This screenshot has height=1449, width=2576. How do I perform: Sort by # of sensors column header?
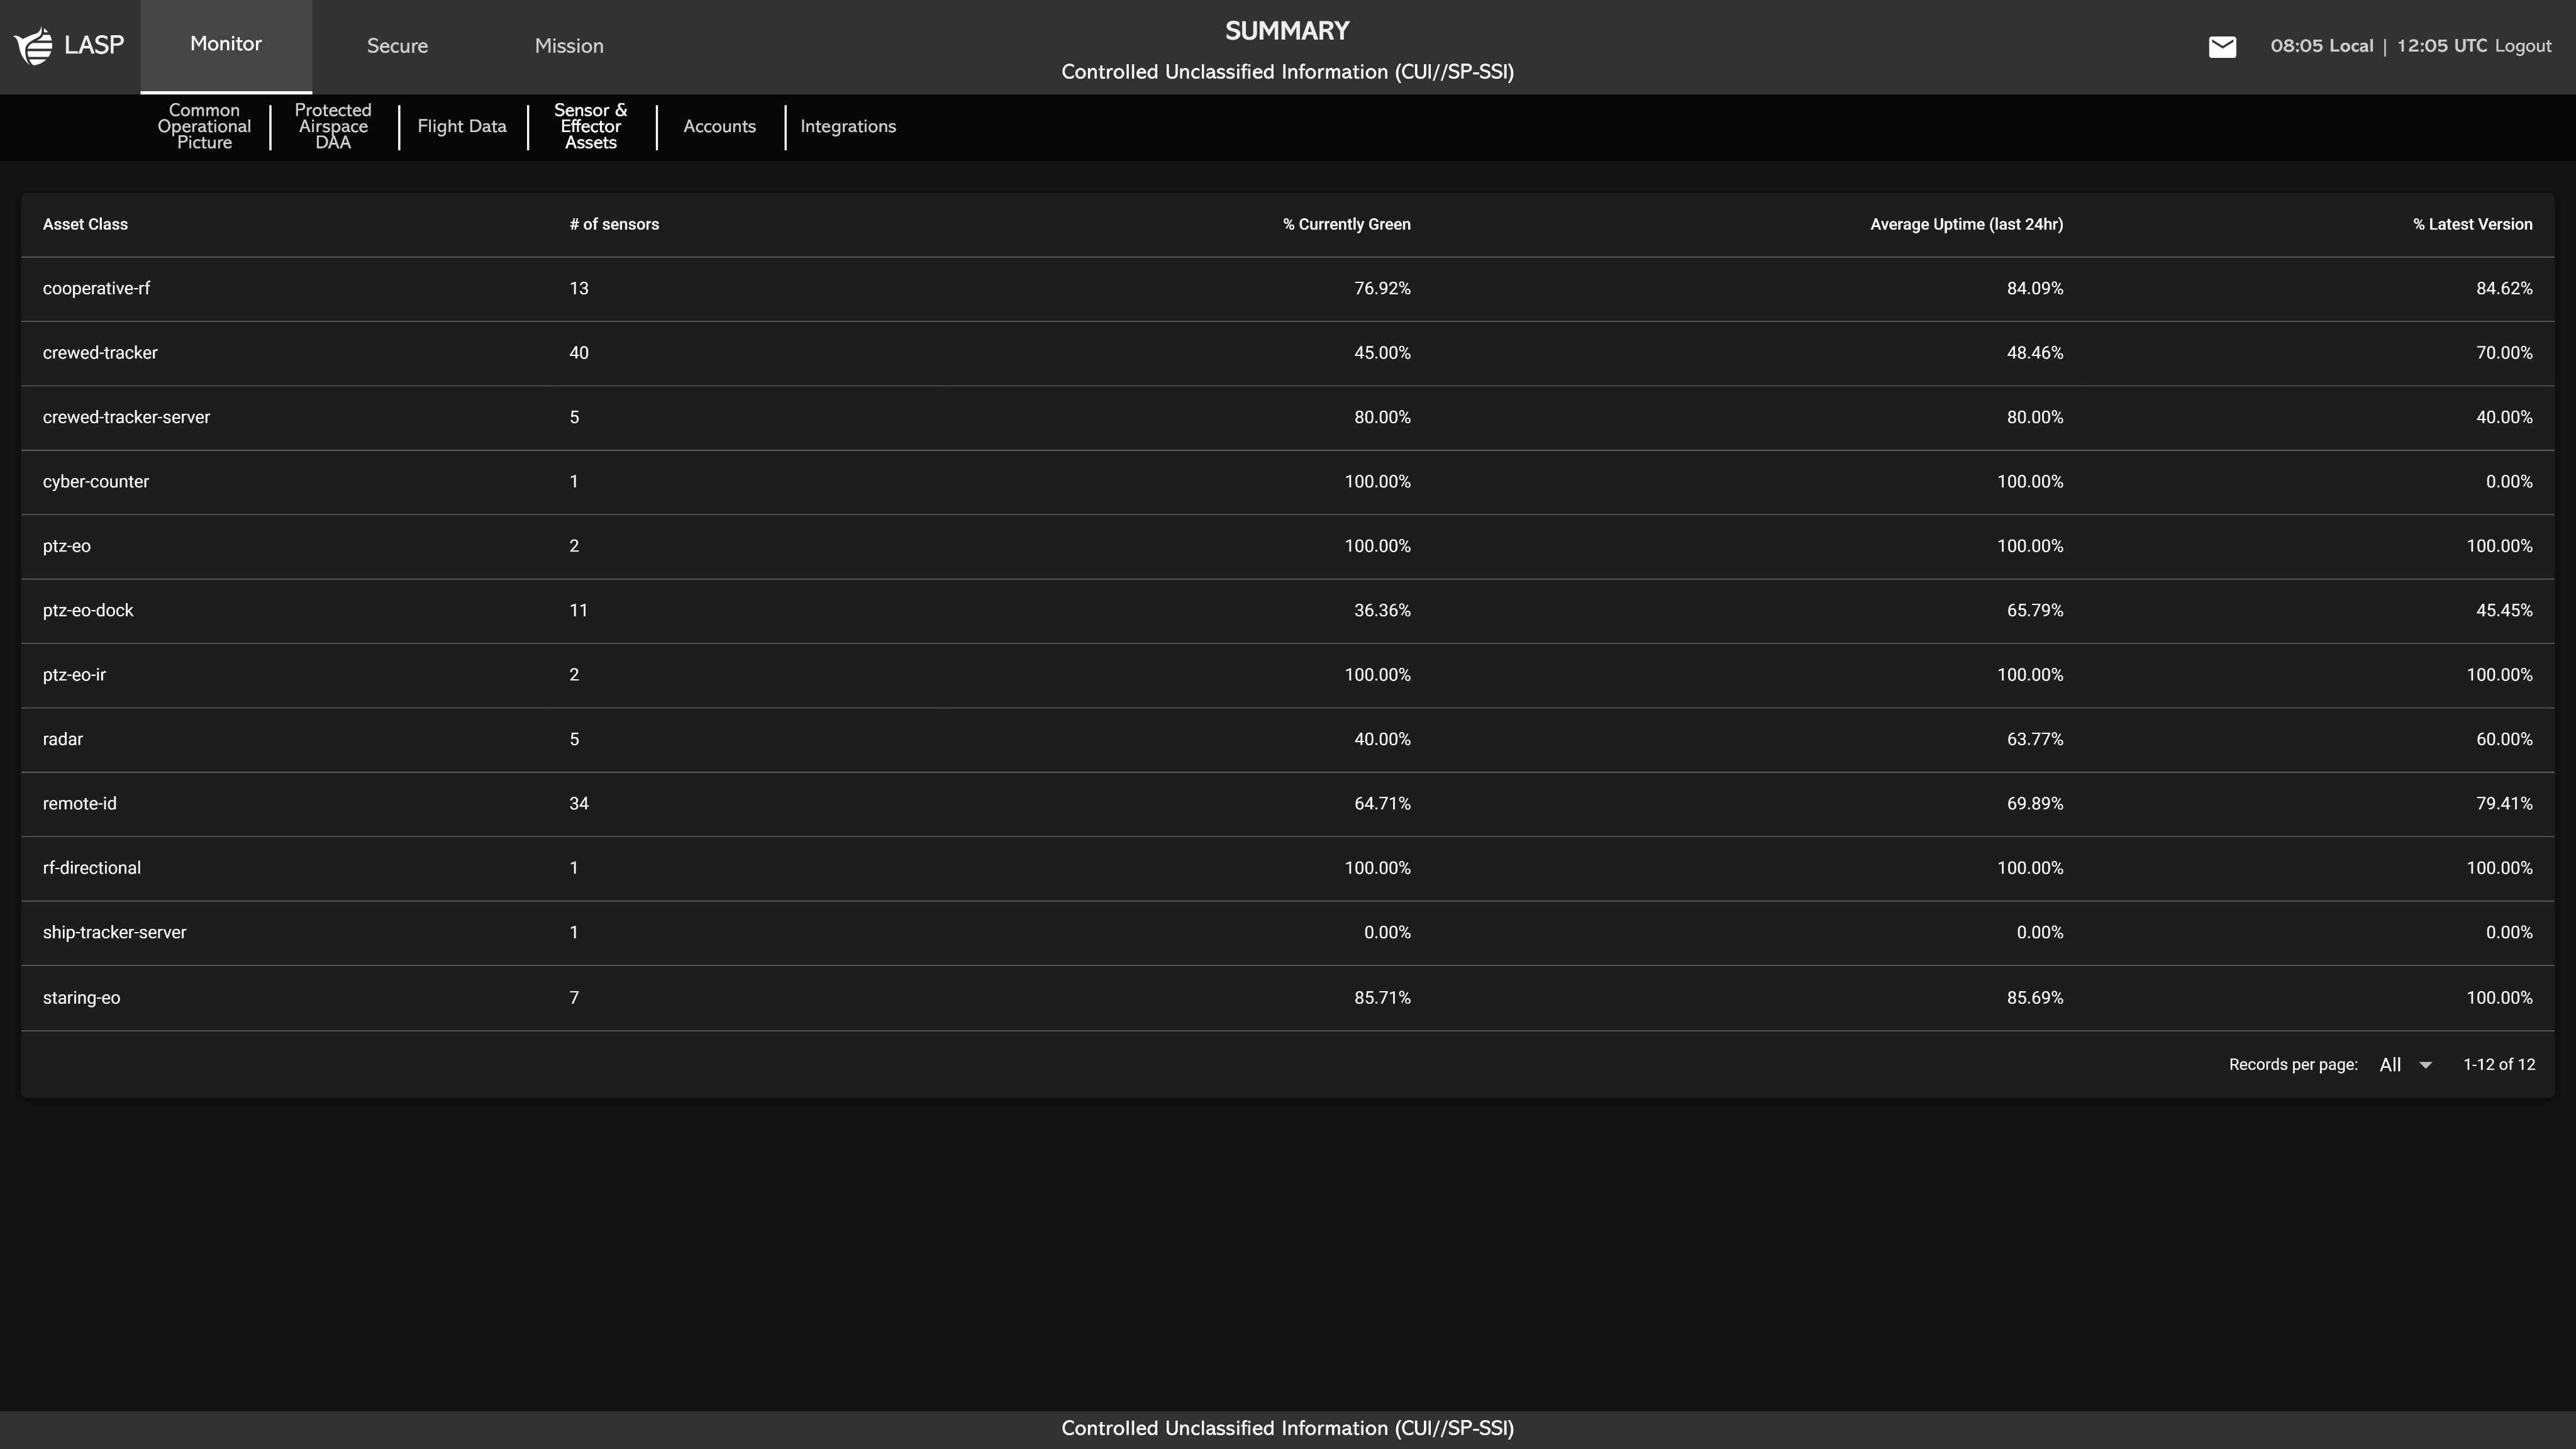pyautogui.click(x=614, y=224)
